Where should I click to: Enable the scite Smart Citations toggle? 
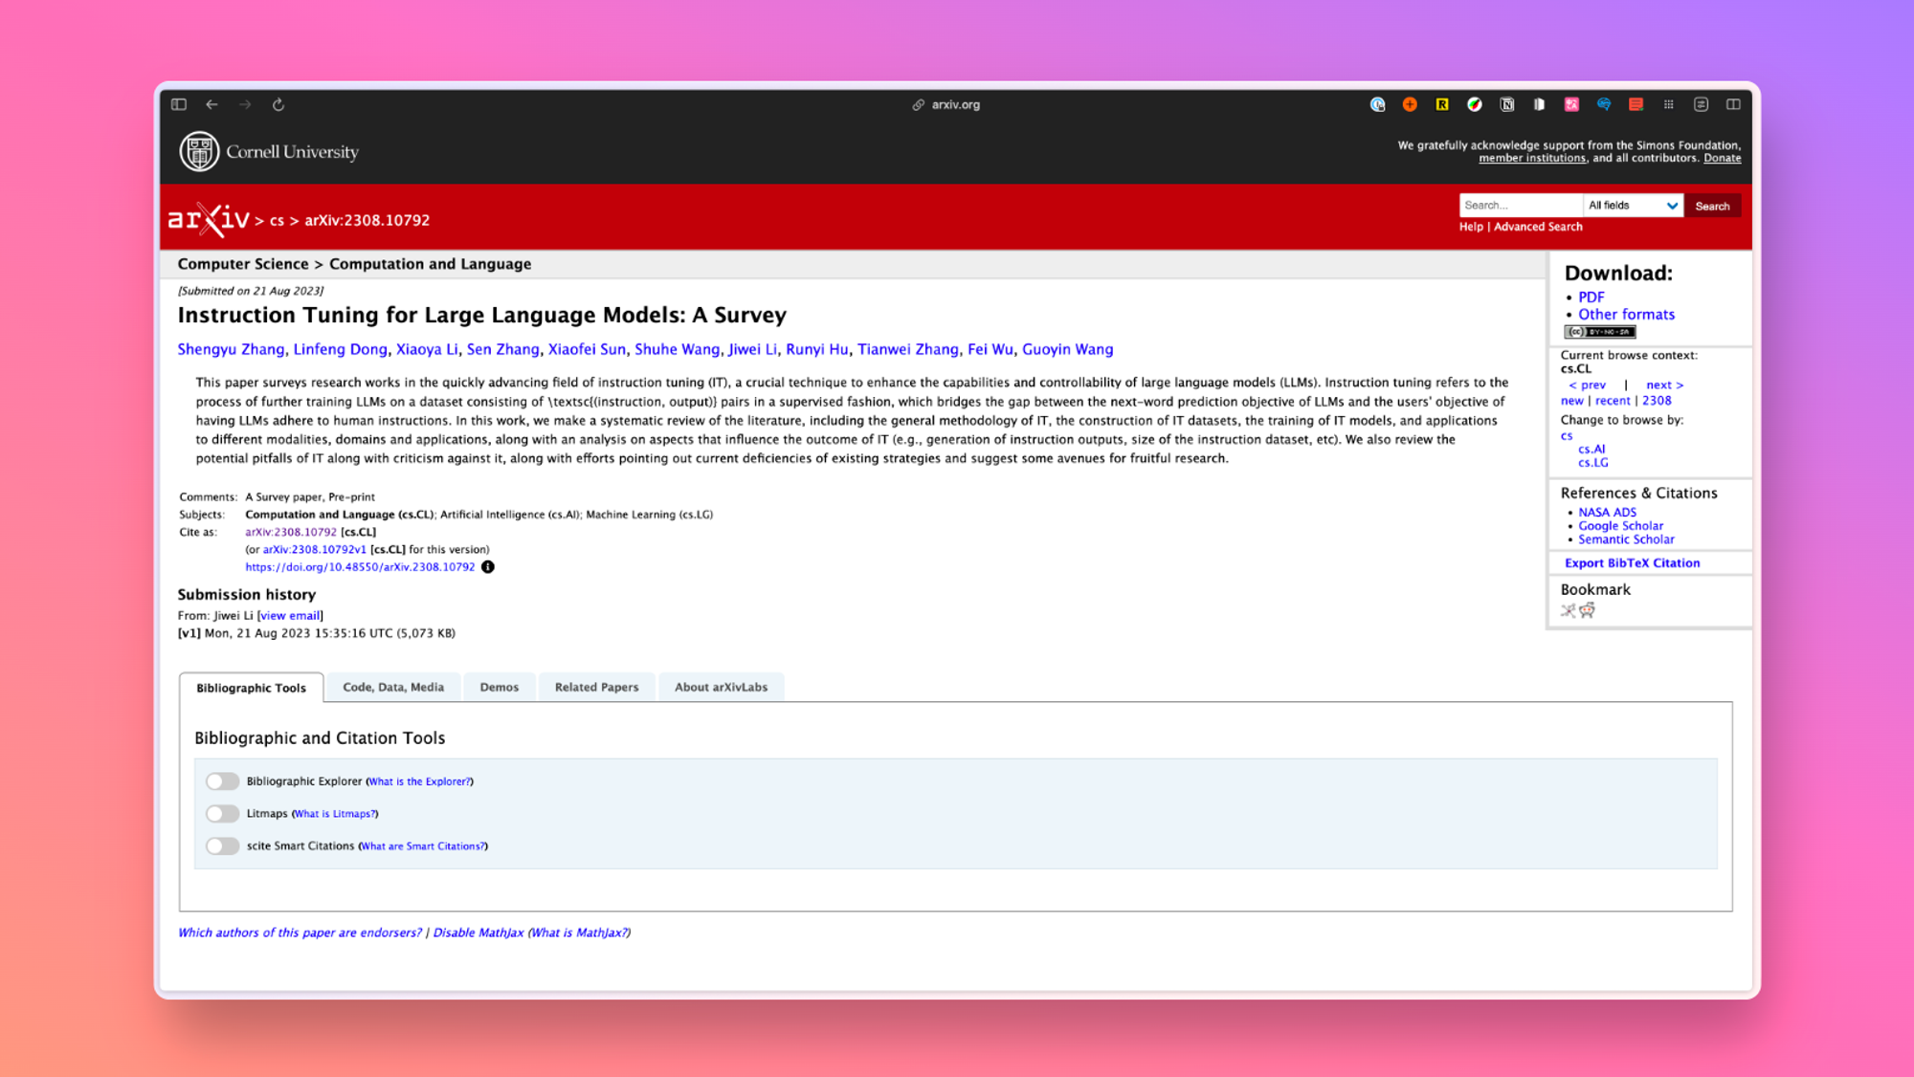coord(222,846)
